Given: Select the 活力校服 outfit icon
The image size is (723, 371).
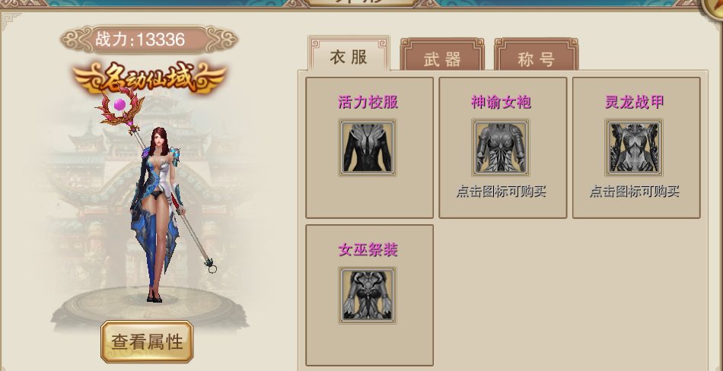Looking at the screenshot, I should coord(368,147).
